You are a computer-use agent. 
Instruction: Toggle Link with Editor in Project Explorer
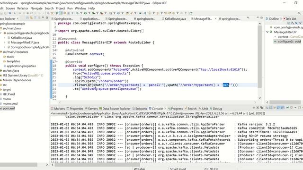coord(31,18)
